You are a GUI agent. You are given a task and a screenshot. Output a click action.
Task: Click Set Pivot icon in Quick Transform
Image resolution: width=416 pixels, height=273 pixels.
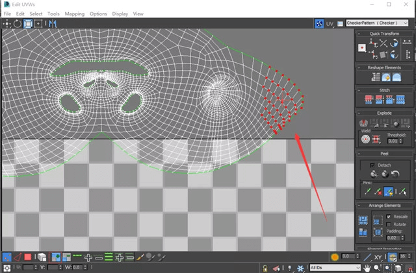click(362, 48)
